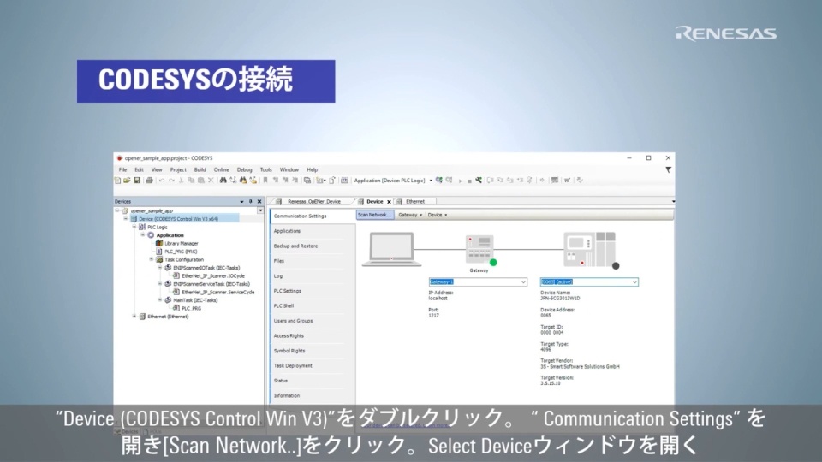Open the Users and Groups page
This screenshot has width=822, height=462.
tap(293, 321)
